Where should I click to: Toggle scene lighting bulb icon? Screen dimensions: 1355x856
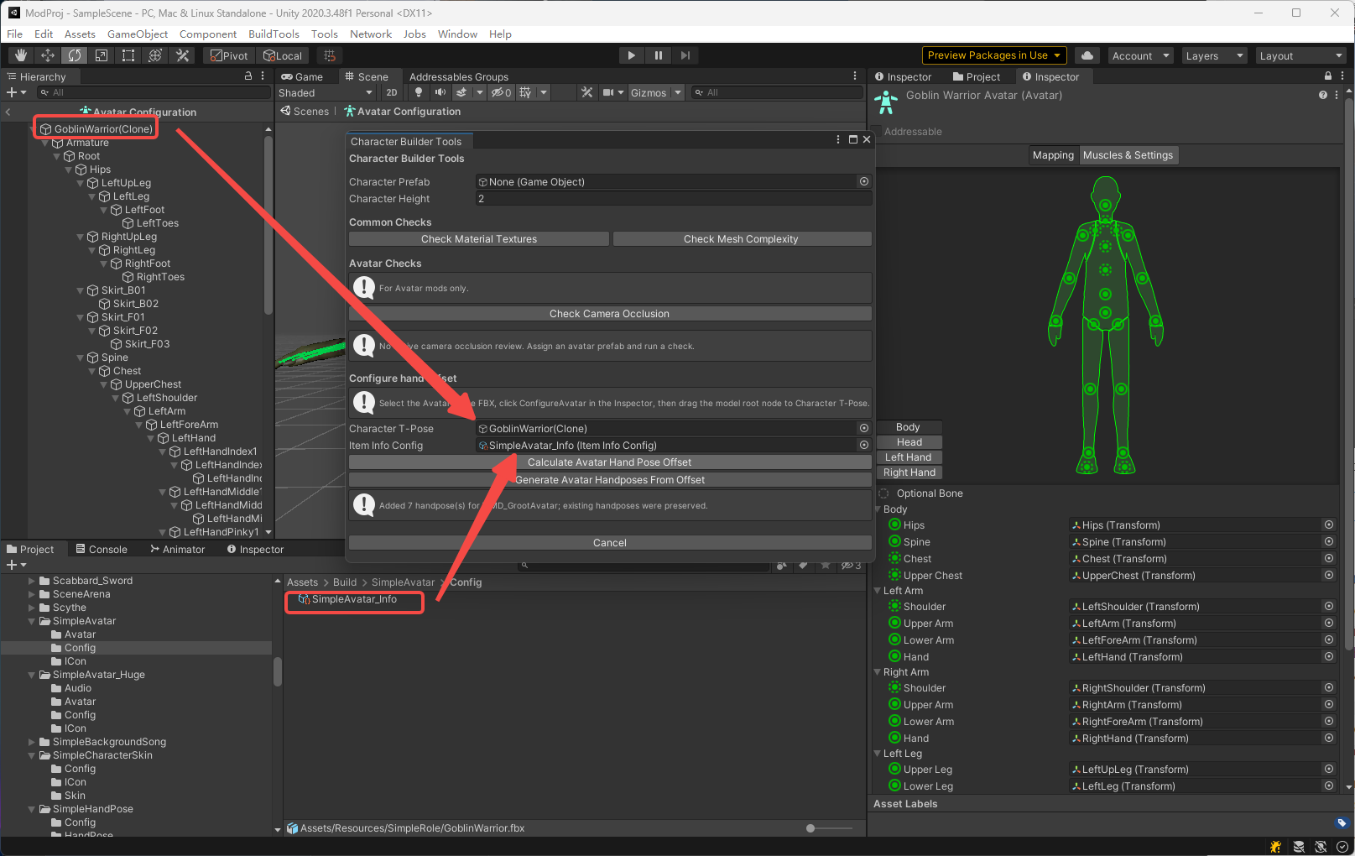(419, 92)
